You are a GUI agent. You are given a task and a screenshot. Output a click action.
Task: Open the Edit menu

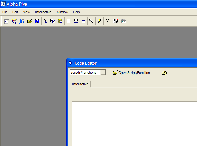(15, 12)
